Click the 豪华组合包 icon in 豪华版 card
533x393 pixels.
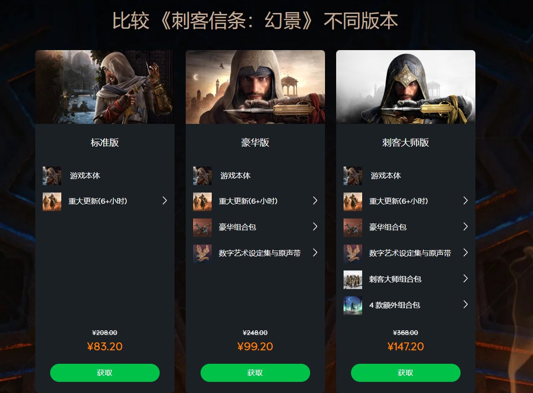point(202,227)
